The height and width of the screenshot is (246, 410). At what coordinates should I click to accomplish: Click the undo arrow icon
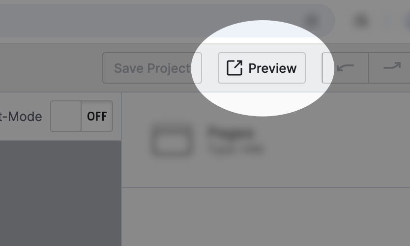[346, 68]
